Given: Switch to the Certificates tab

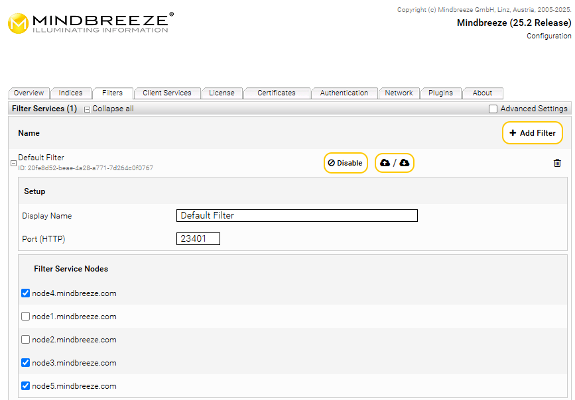Looking at the screenshot, I should click(x=277, y=93).
